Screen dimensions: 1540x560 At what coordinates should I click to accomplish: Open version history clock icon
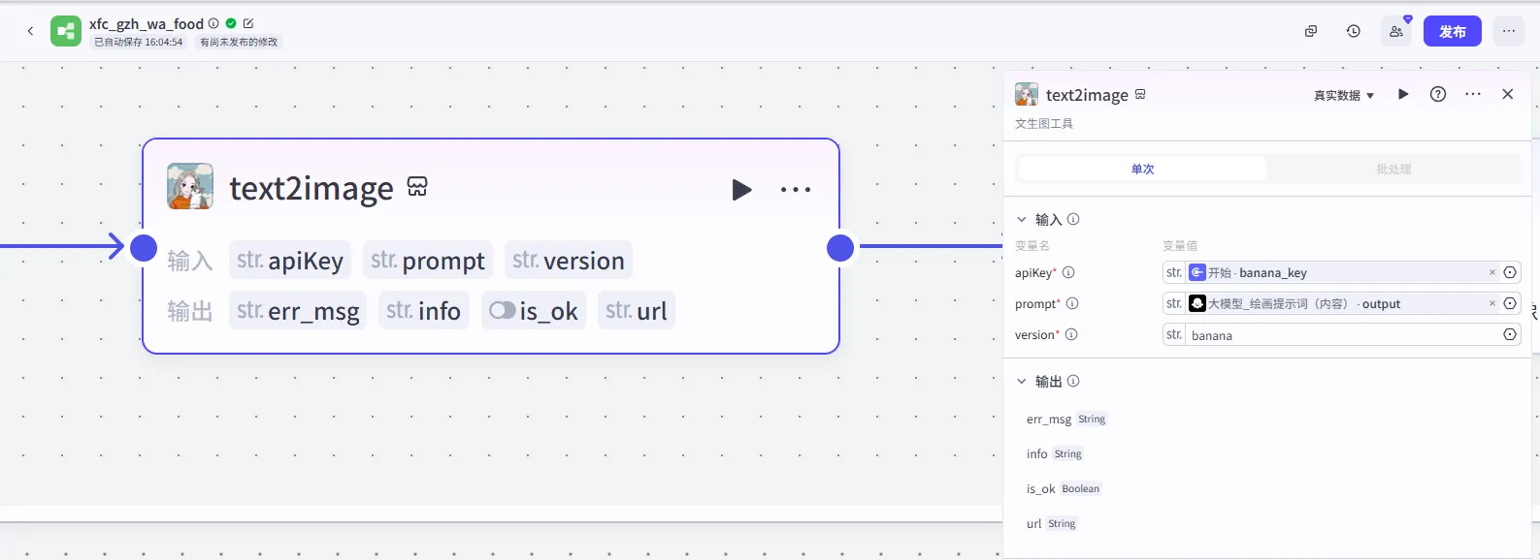point(1354,31)
